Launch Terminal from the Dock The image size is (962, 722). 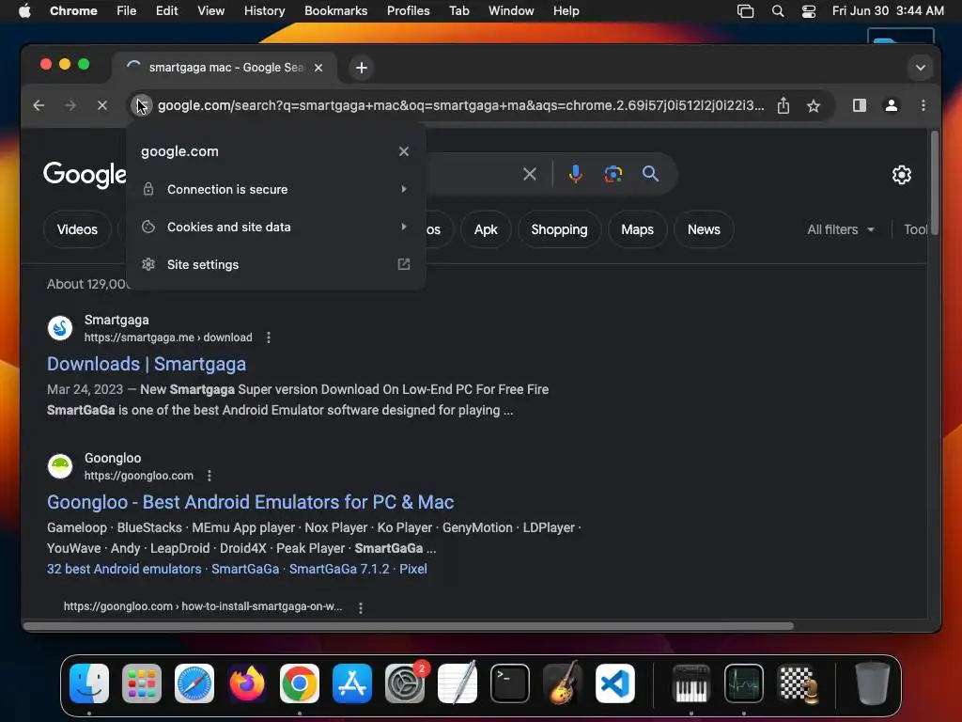click(510, 683)
